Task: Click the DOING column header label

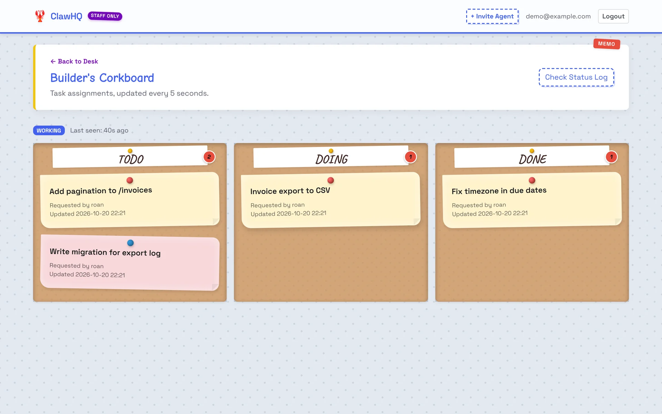Action: (x=331, y=159)
